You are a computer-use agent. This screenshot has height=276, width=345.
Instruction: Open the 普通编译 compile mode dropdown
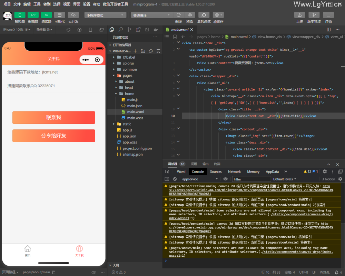(x=152, y=15)
